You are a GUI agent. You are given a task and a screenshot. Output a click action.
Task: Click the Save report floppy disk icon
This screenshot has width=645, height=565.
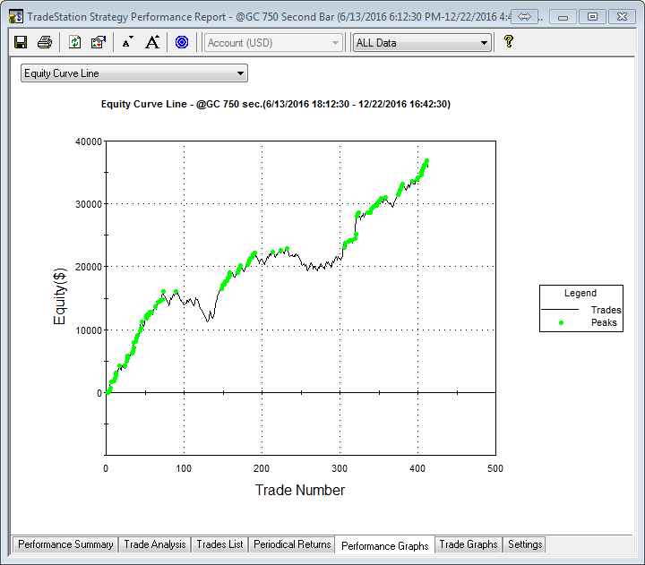tap(21, 42)
